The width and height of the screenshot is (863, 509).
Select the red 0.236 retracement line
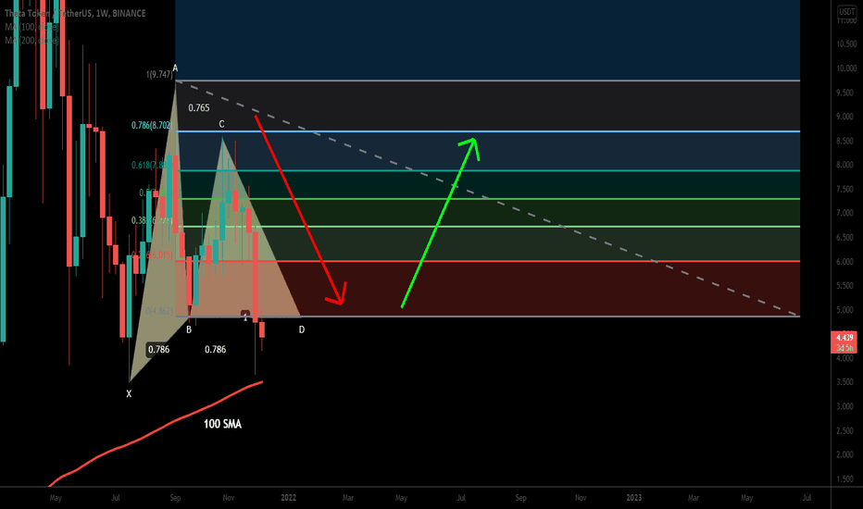pos(488,261)
